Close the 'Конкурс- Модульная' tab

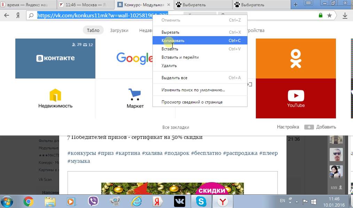[x=169, y=5]
